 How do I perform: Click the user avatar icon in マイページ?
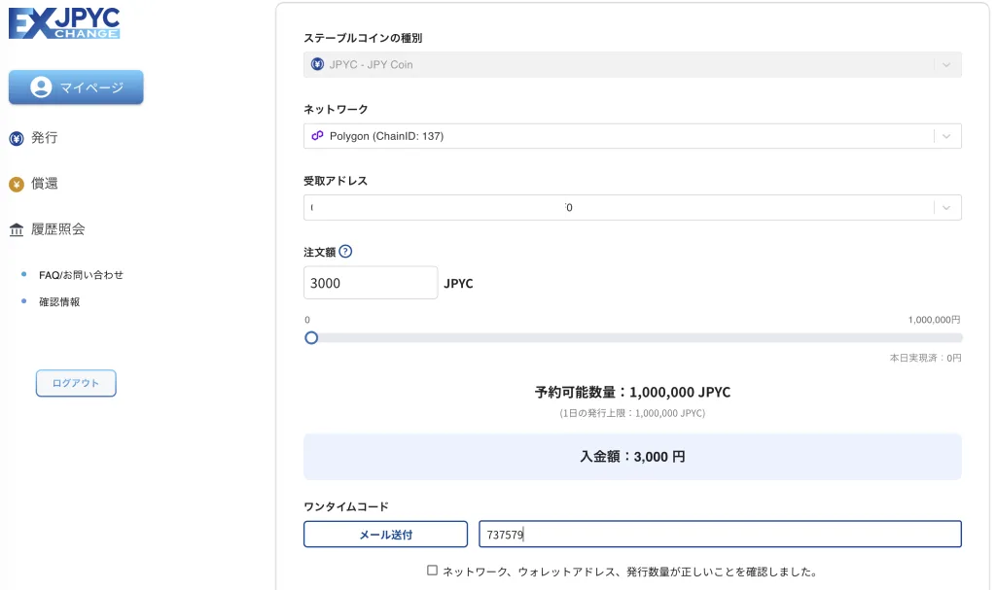coord(41,87)
